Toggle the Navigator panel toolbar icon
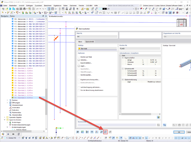The height and width of the screenshot is (142, 191). point(49,9)
